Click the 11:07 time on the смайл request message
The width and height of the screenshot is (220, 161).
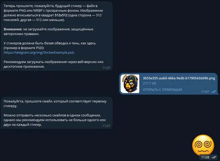tap(106, 126)
